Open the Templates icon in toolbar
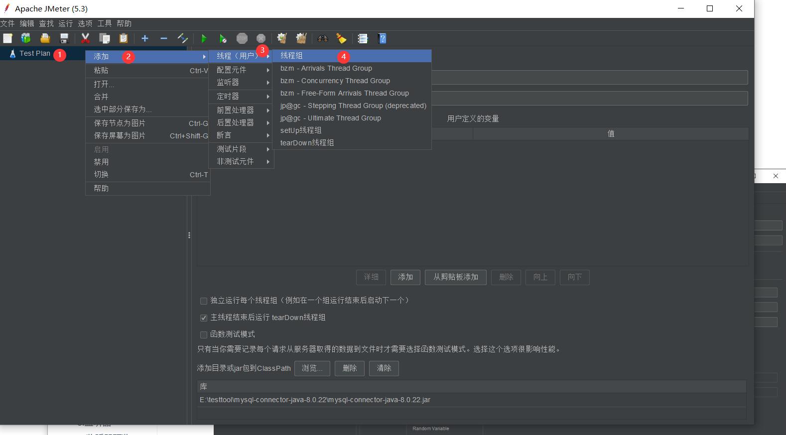Screen dimensions: 786x435 coord(26,38)
